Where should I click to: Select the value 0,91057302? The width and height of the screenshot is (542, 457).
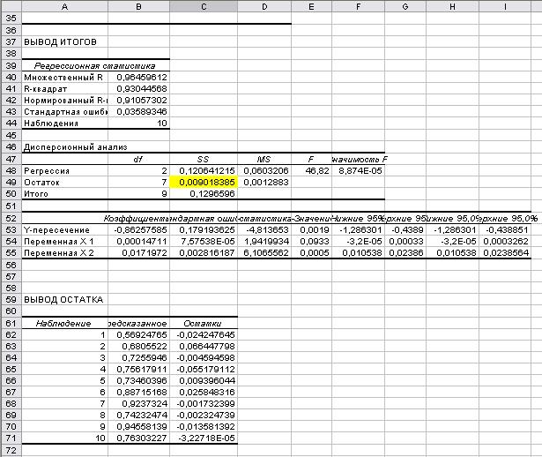(138, 100)
